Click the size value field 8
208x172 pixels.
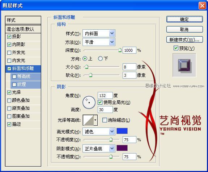click(x=130, y=67)
